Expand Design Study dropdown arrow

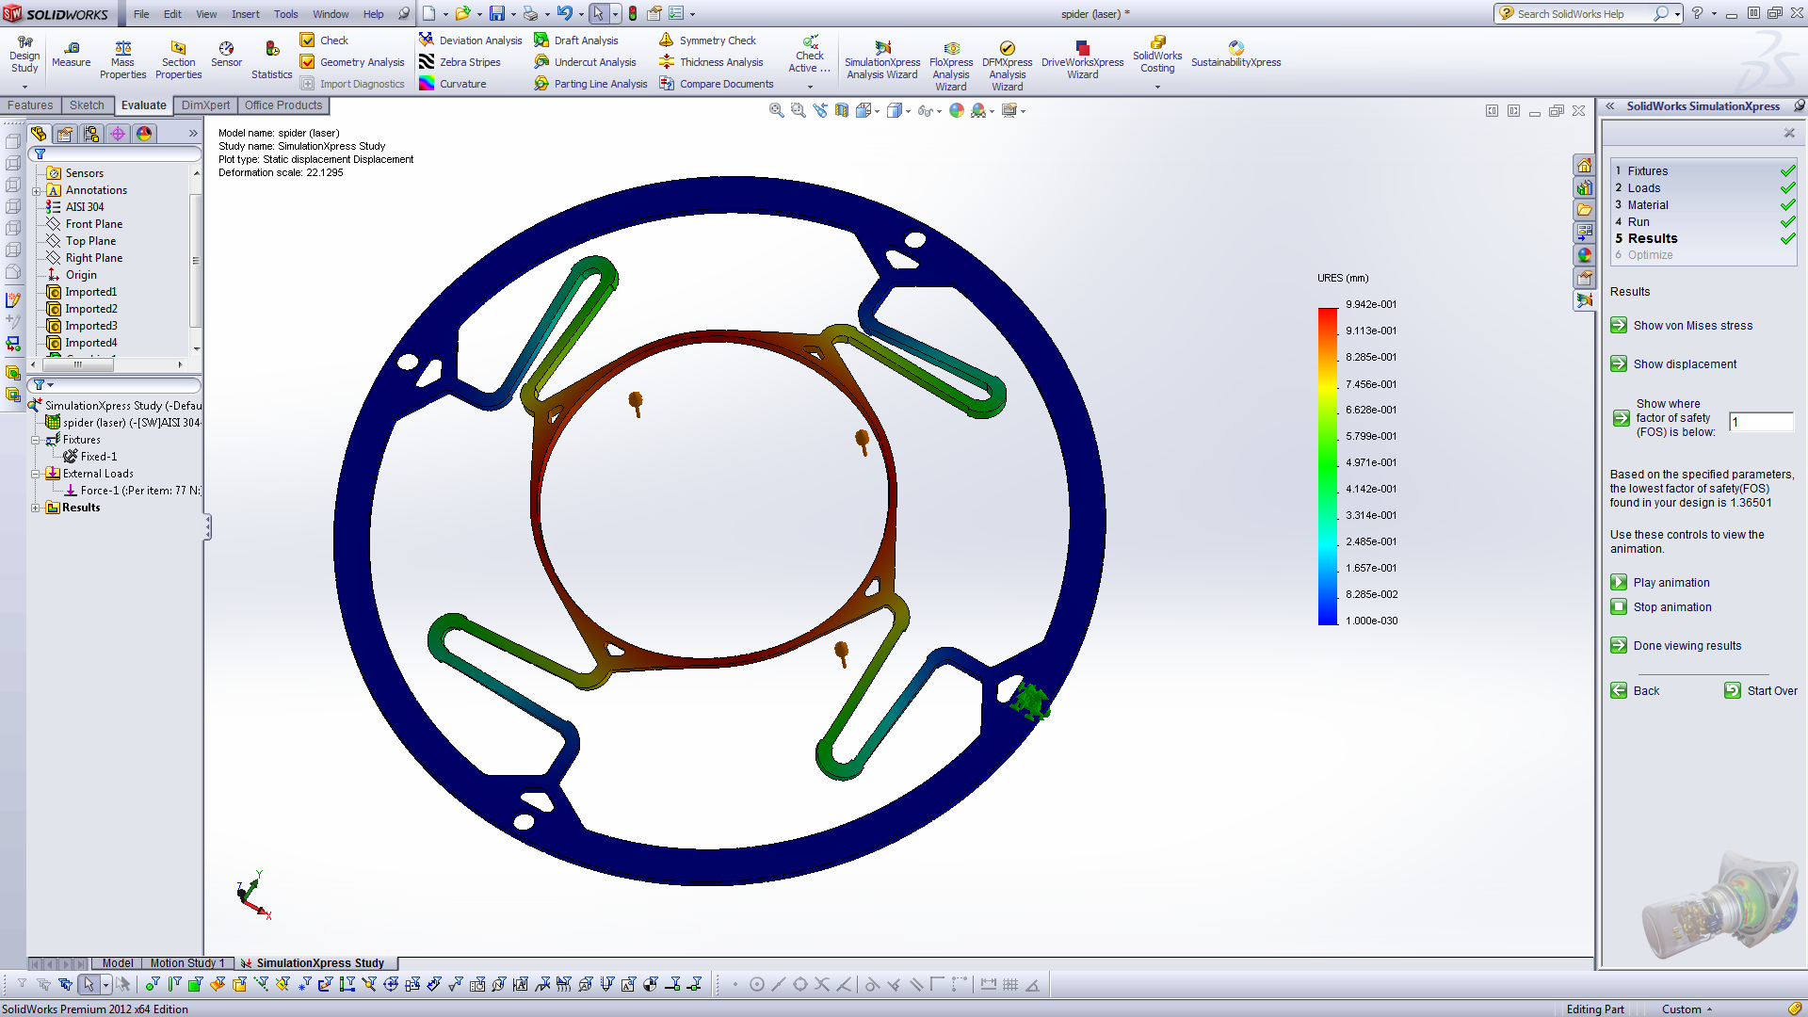click(24, 87)
